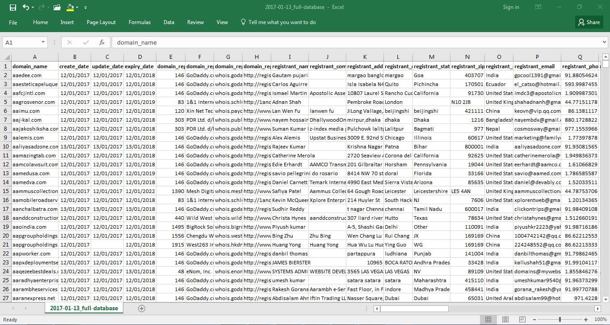This screenshot has height=325, width=610.
Task: Switch to Page Layout view in status bar
Action: [505, 320]
